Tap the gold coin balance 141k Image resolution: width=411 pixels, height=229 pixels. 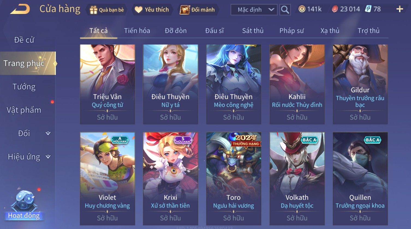click(310, 9)
